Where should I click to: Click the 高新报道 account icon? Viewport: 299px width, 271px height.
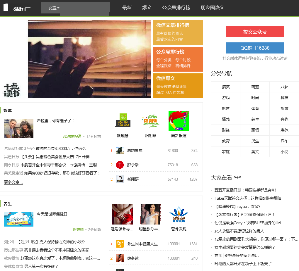pos(179,121)
